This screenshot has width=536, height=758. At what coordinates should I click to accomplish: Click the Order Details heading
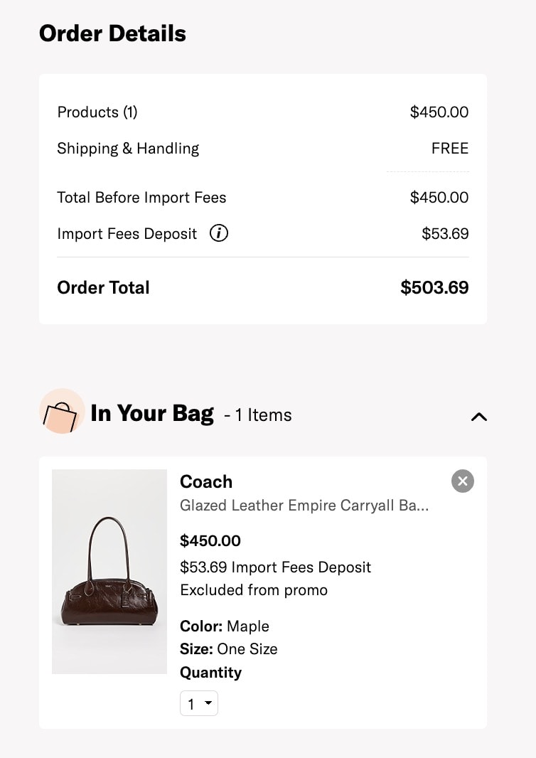click(112, 33)
